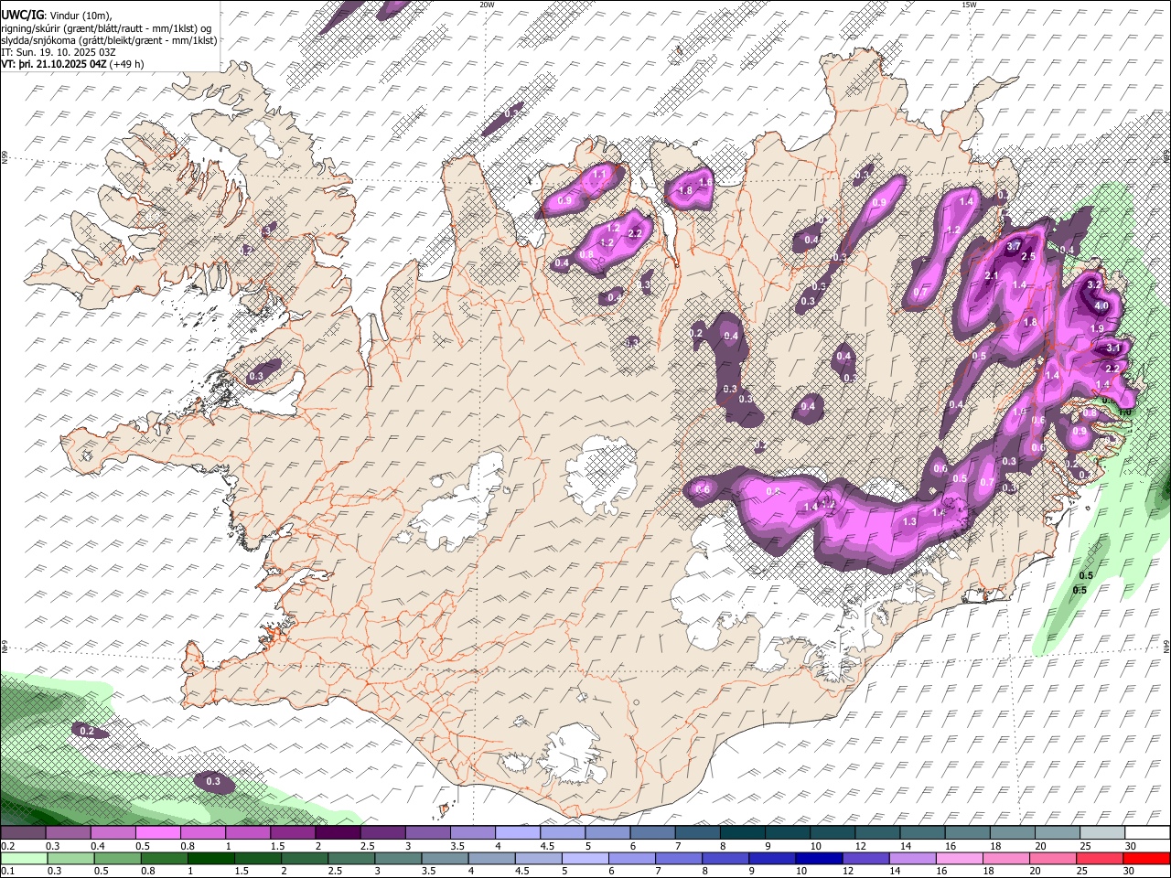
Task: Click the 1.6 snowfall value in the north
Action: (x=704, y=182)
